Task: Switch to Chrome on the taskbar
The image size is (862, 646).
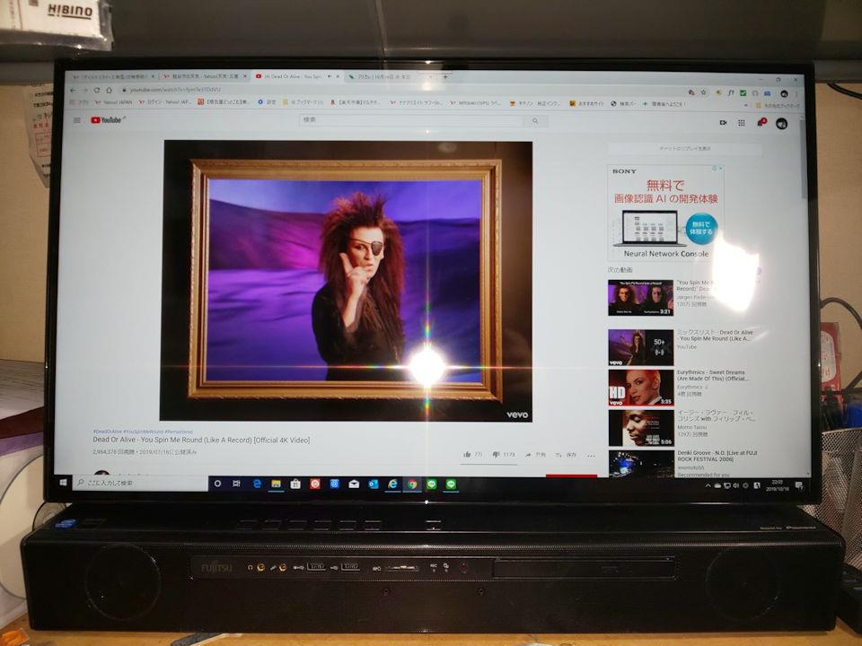Action: (x=412, y=484)
